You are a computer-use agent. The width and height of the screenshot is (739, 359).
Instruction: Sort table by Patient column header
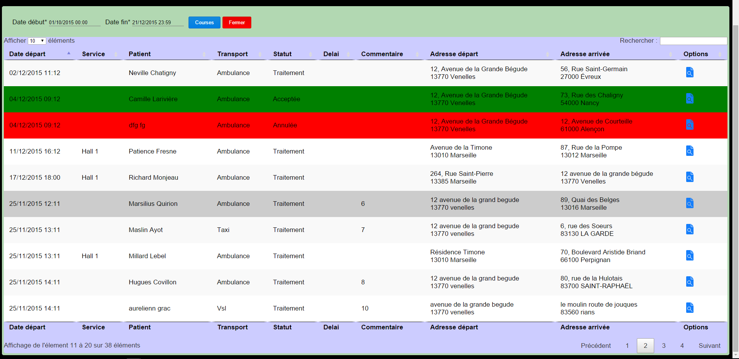(x=168, y=54)
